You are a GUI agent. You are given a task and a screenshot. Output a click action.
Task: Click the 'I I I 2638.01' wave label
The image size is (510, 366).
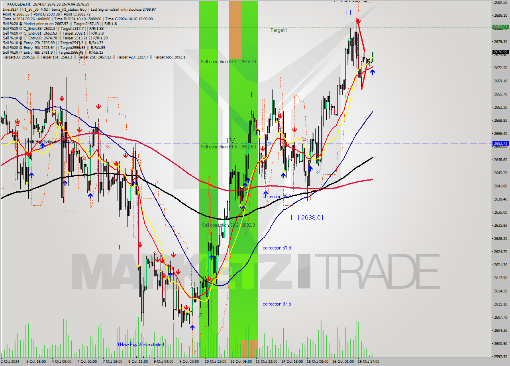coord(307,218)
